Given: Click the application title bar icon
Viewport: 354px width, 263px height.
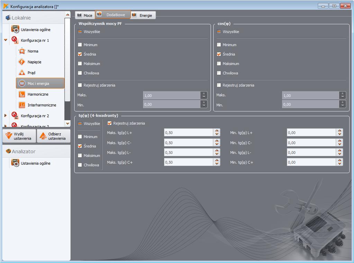Looking at the screenshot, I should tap(6, 6).
